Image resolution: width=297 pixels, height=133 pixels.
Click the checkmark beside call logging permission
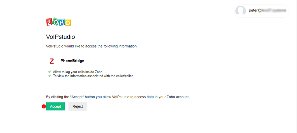(49, 71)
